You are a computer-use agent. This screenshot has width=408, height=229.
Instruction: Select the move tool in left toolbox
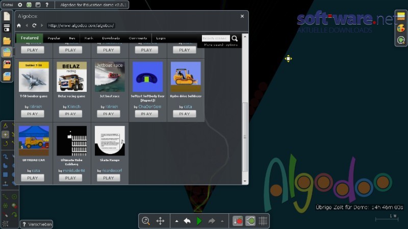coord(6,135)
